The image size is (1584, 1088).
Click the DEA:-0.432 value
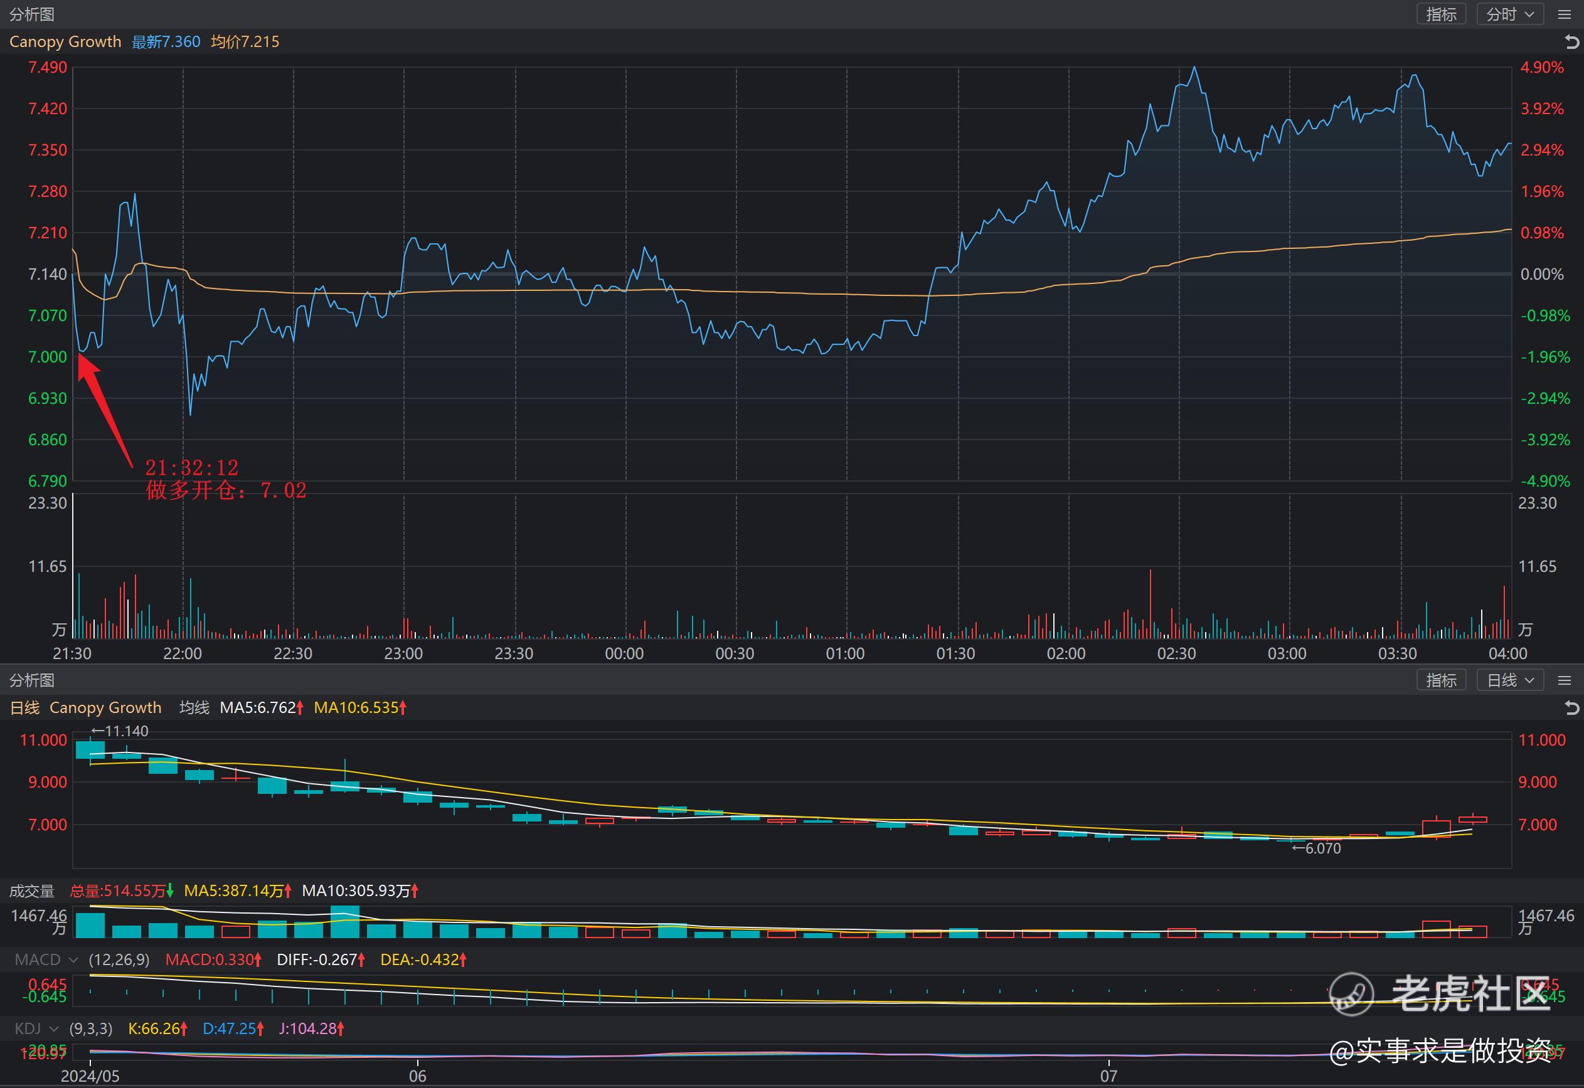point(423,960)
